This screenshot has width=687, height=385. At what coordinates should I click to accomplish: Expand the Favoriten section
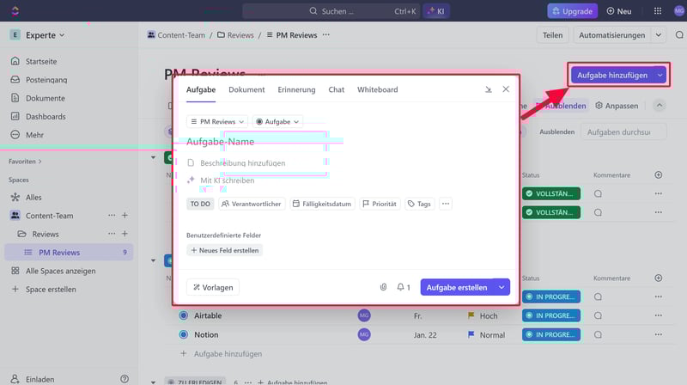25,162
